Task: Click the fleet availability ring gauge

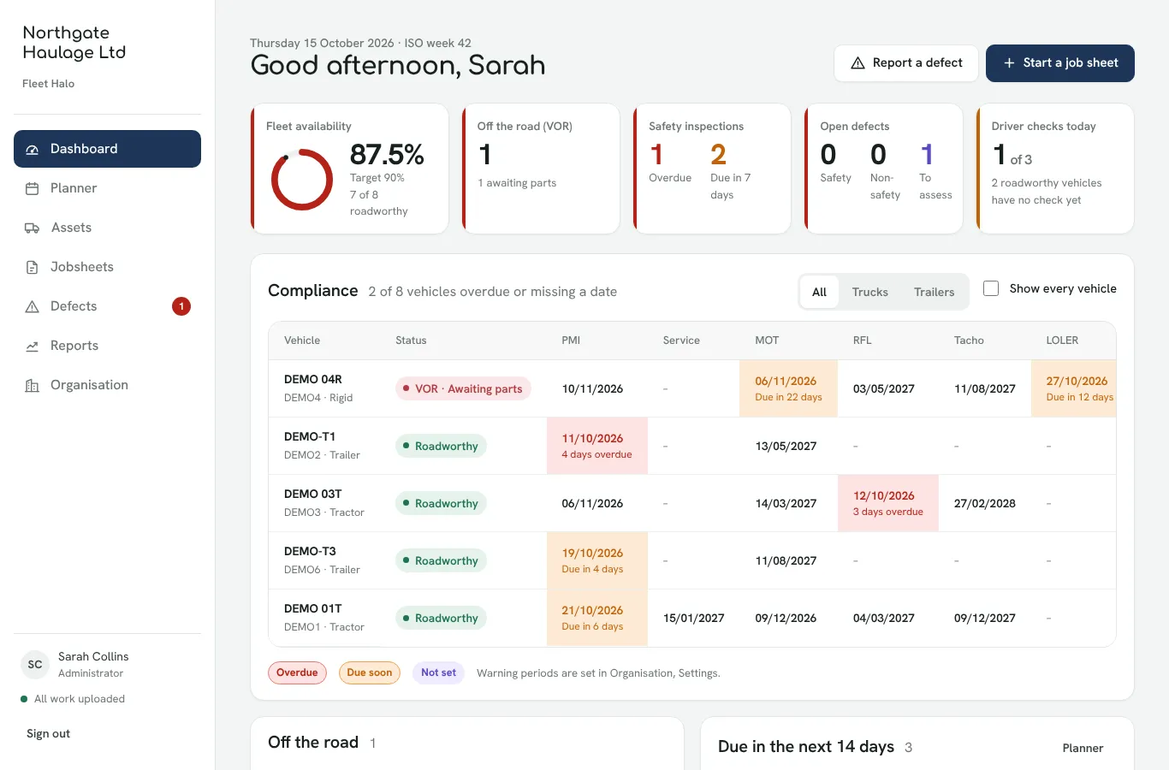Action: pyautogui.click(x=302, y=180)
